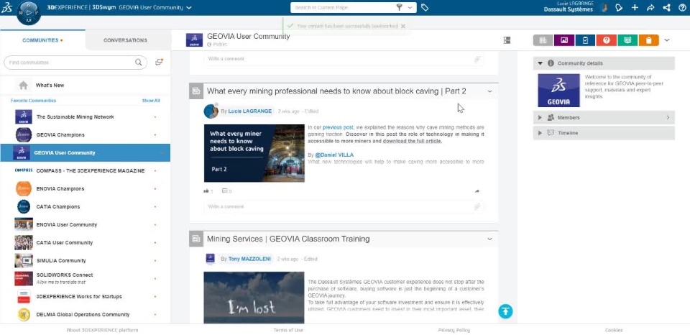Image resolution: width=690 pixels, height=335 pixels.
Task: Click the block caving Part 2 thumbnail
Action: pos(254,153)
